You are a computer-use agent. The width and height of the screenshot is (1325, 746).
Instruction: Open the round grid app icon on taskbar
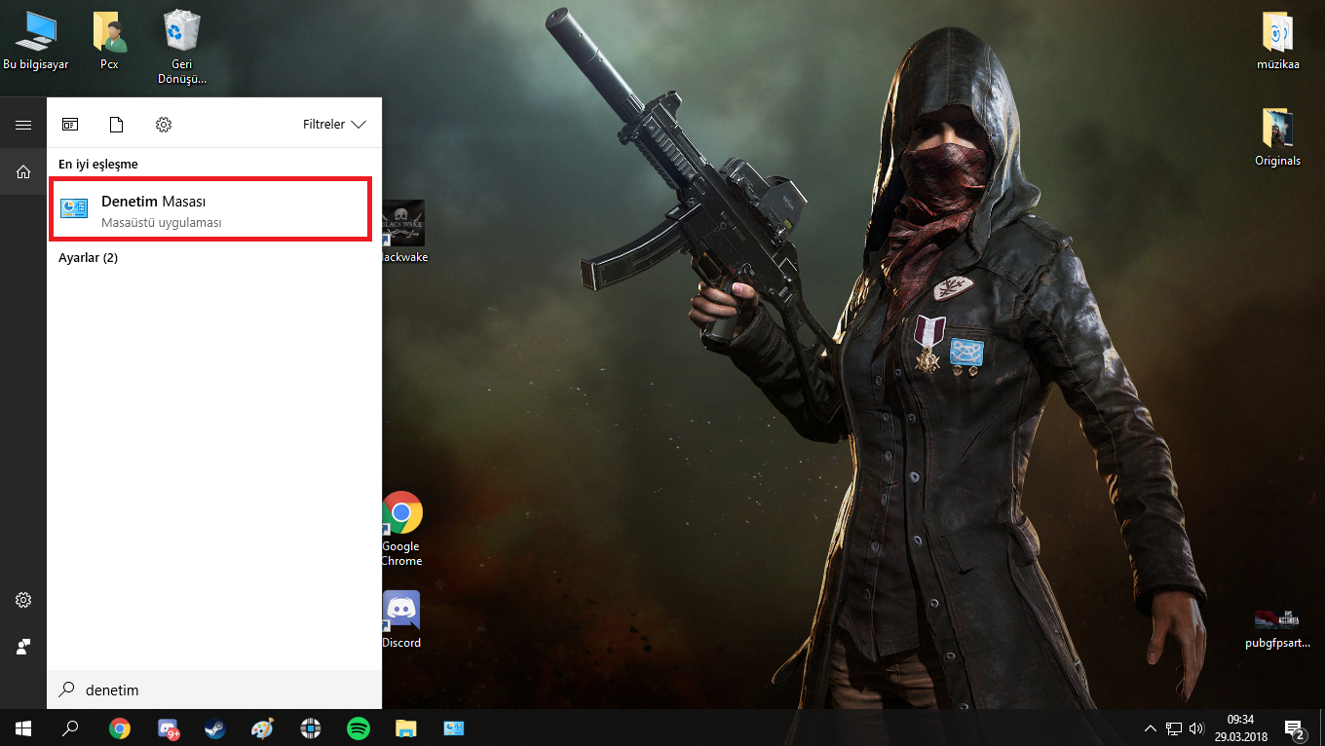point(311,727)
